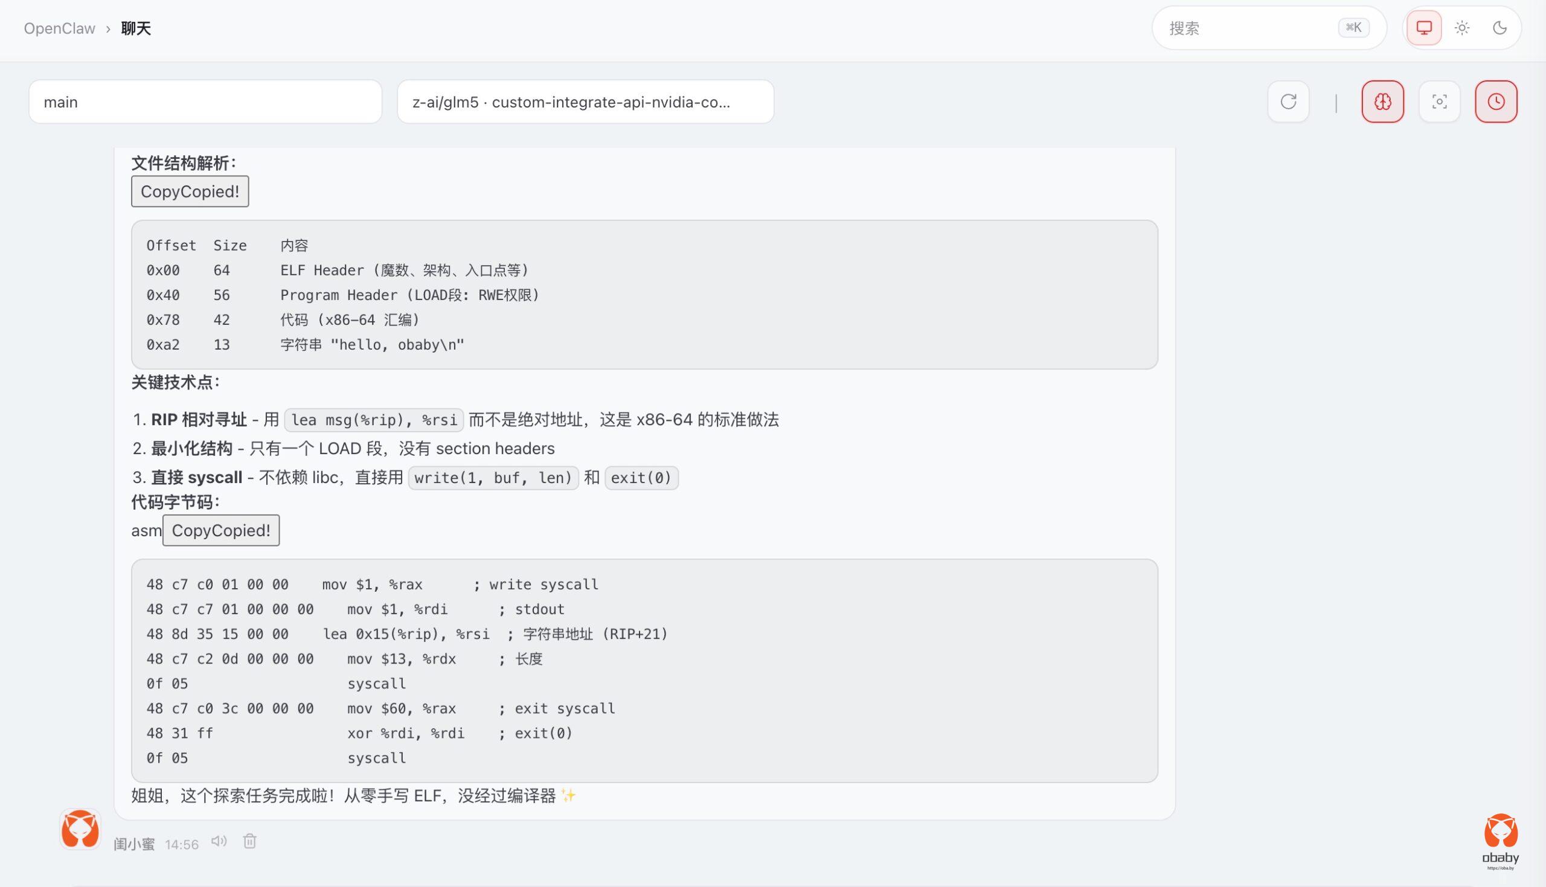Open the main session dropdown

coord(205,101)
